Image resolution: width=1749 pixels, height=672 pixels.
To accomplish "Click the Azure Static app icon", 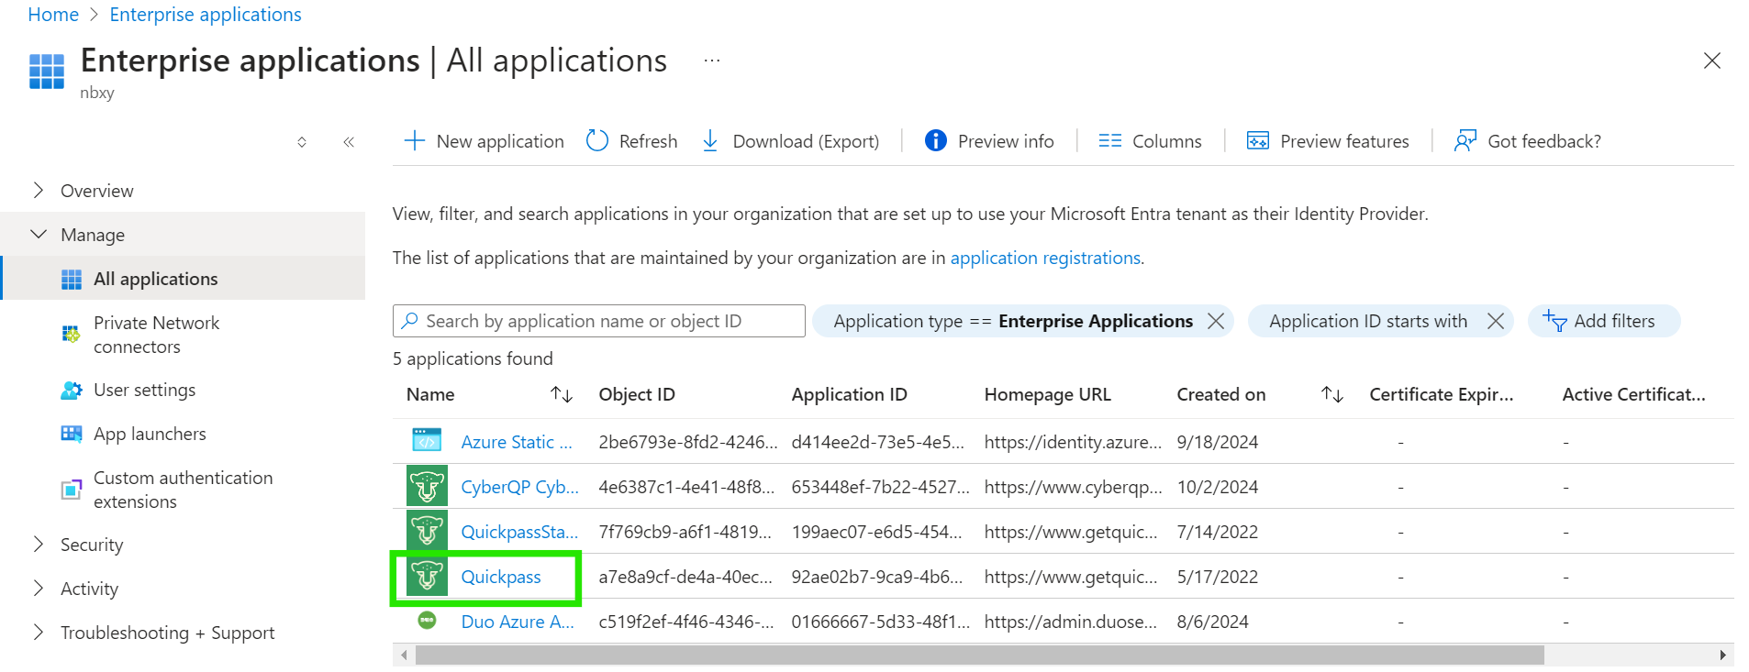I will tap(427, 441).
